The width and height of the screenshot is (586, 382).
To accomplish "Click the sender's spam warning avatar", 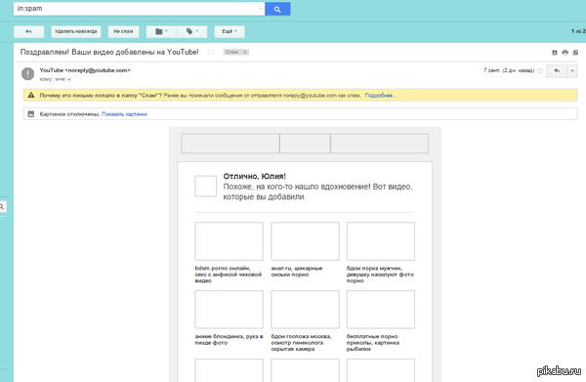I will 27,73.
